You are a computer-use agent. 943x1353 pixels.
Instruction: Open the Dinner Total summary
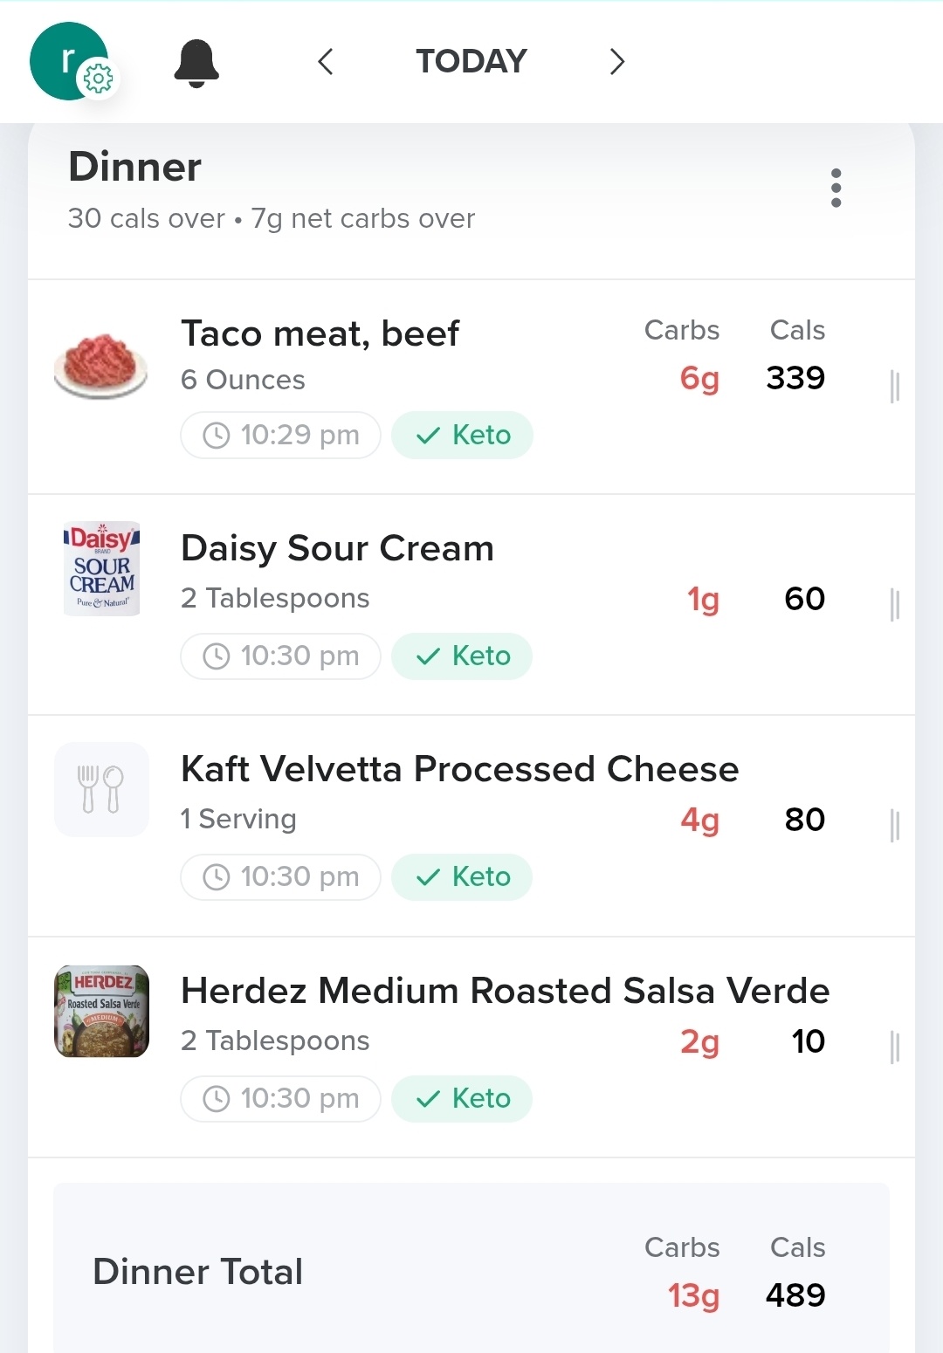point(471,1271)
